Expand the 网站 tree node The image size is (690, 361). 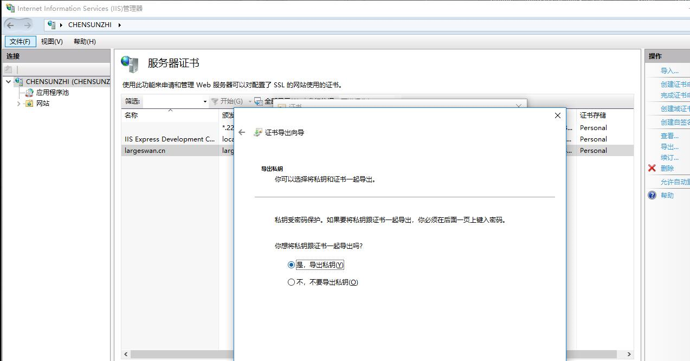pyautogui.click(x=18, y=104)
